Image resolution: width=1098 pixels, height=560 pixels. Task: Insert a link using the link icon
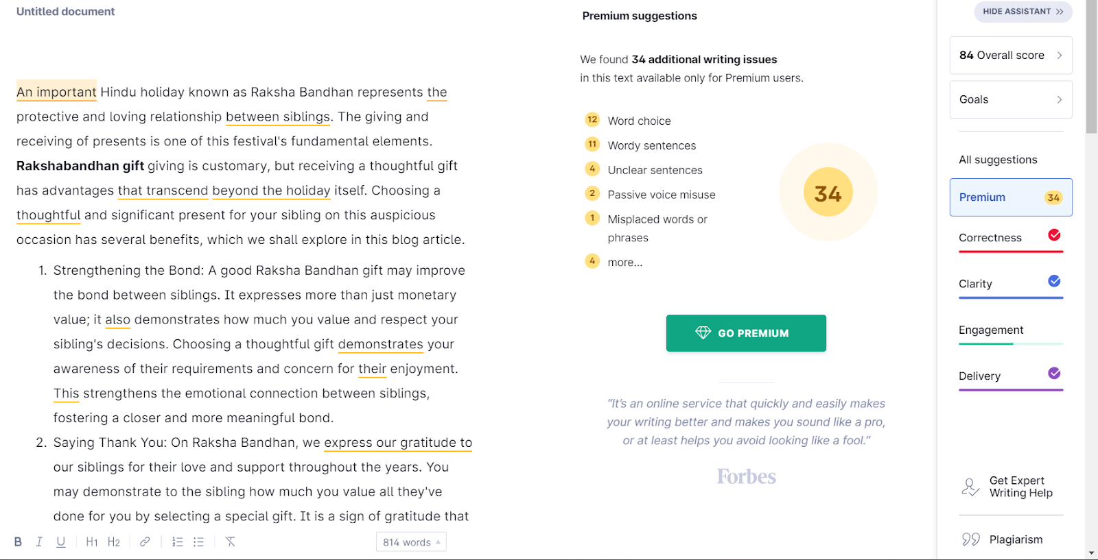pyautogui.click(x=145, y=541)
